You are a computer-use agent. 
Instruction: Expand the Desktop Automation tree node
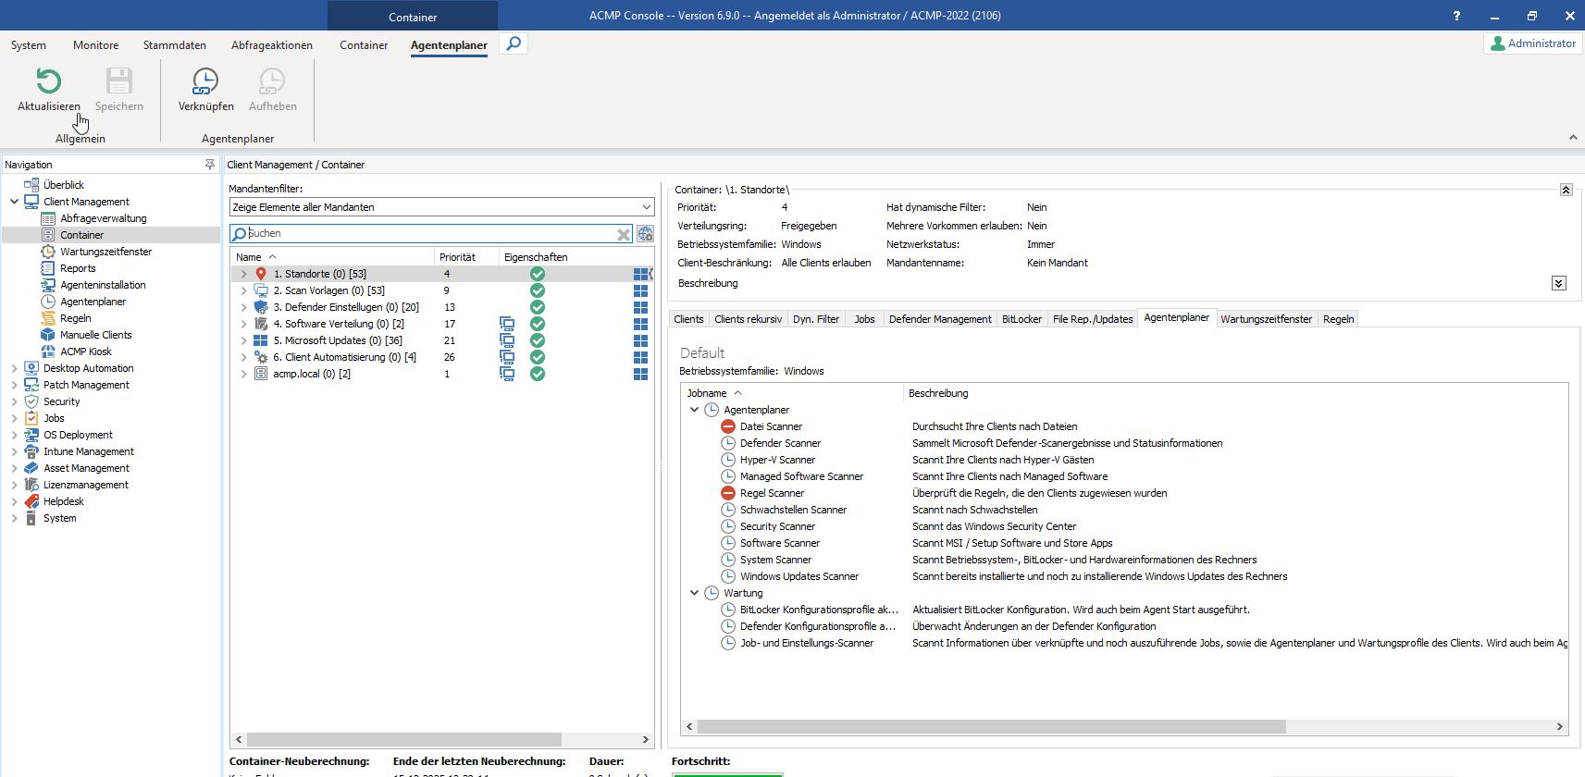(15, 368)
